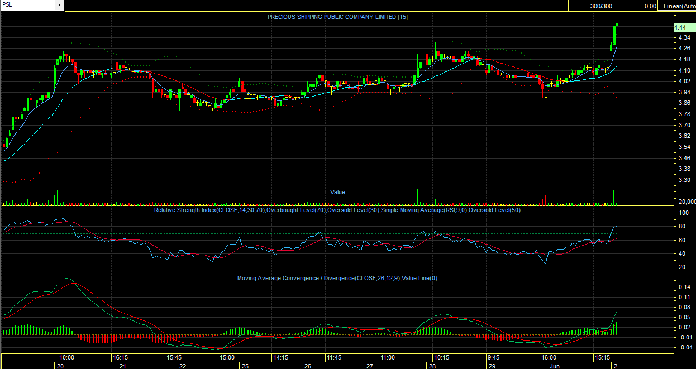Click the 11:00 time axis marker
The height and width of the screenshot is (369, 696).
[x=387, y=357]
